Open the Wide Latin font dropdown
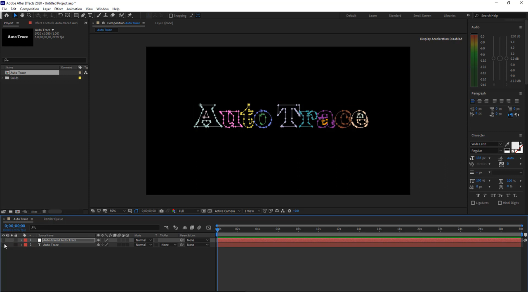This screenshot has width=528, height=292. [x=486, y=144]
